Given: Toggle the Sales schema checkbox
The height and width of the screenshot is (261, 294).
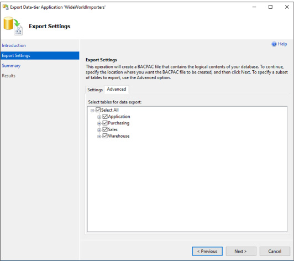Looking at the screenshot, I should [105, 129].
